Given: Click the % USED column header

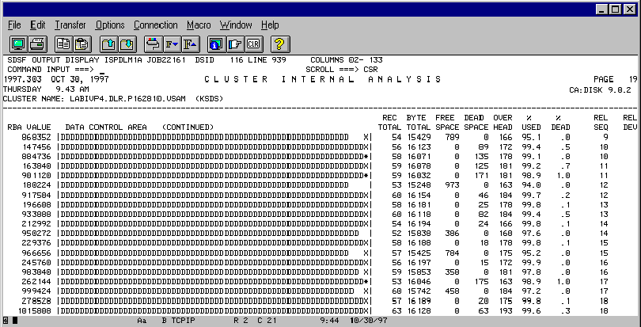Looking at the screenshot, I should (x=531, y=123).
